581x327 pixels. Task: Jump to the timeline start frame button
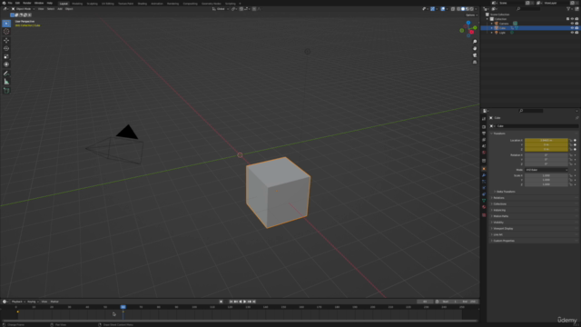click(x=231, y=302)
